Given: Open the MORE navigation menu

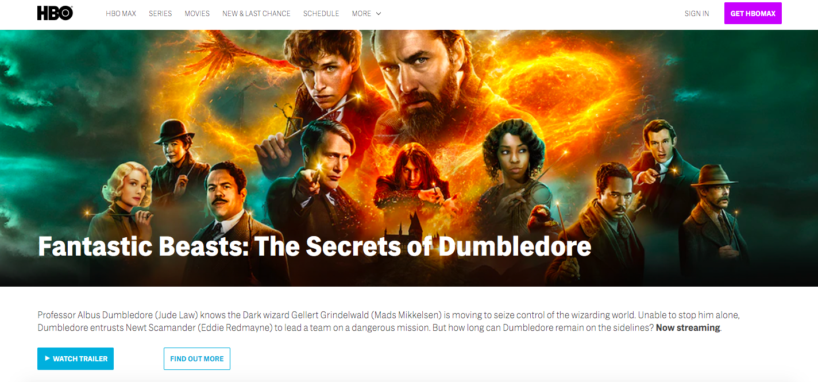Looking at the screenshot, I should [366, 14].
